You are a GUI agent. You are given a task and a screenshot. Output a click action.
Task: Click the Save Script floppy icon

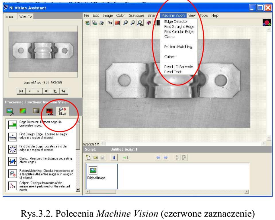pyautogui.click(x=103, y=157)
